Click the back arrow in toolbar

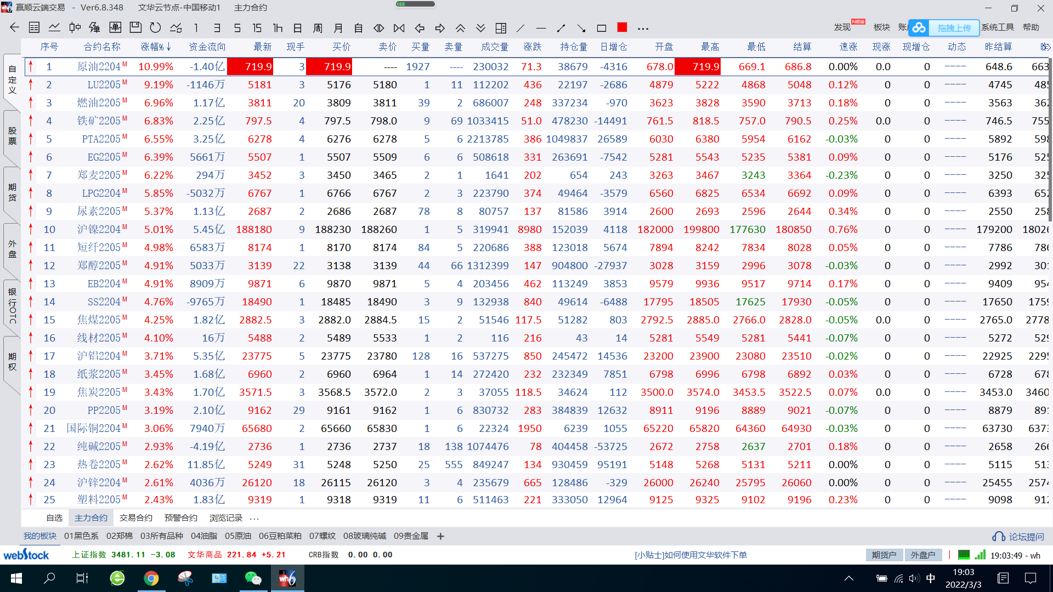click(x=14, y=27)
